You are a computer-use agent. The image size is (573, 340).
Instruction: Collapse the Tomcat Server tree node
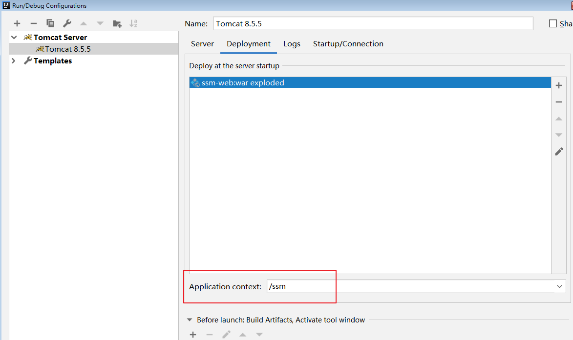pyautogui.click(x=14, y=37)
